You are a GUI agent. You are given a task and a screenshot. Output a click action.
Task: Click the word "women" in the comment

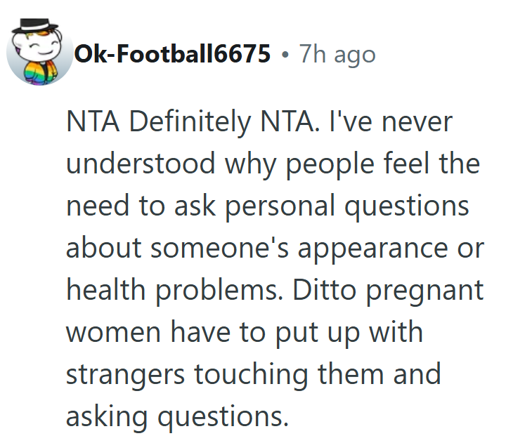pyautogui.click(x=114, y=332)
